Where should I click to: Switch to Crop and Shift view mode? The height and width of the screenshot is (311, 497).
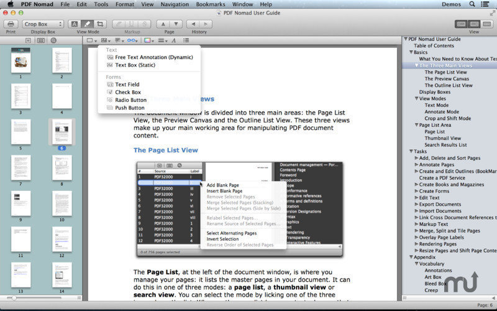[100, 24]
